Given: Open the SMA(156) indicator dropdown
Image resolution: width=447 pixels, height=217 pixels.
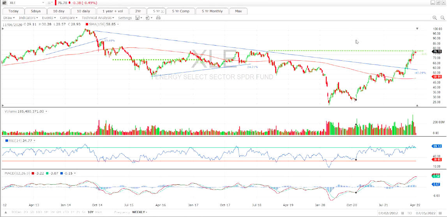Looking at the screenshot, I should click(118, 25).
